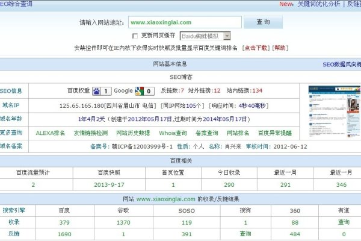
Task: Click the 备案号 蜀ICP备12003999号-1 text
Action: tap(131, 146)
